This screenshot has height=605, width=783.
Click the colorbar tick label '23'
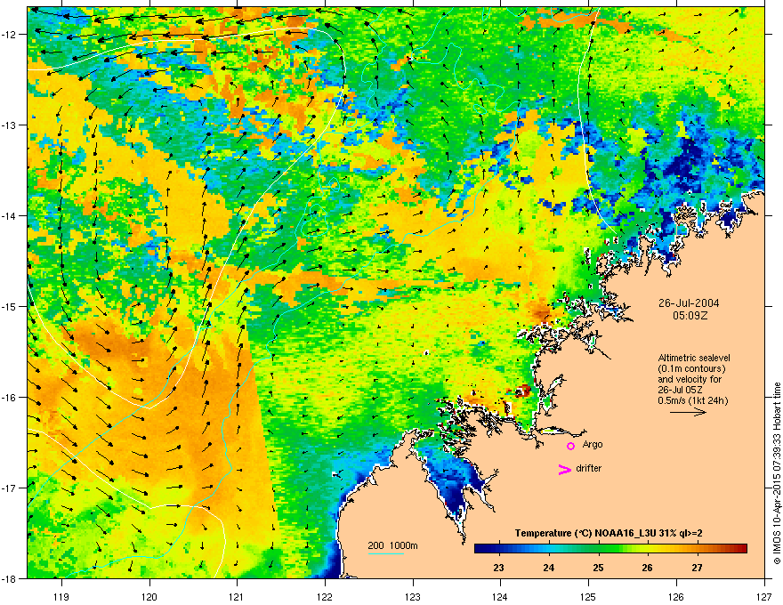[498, 568]
